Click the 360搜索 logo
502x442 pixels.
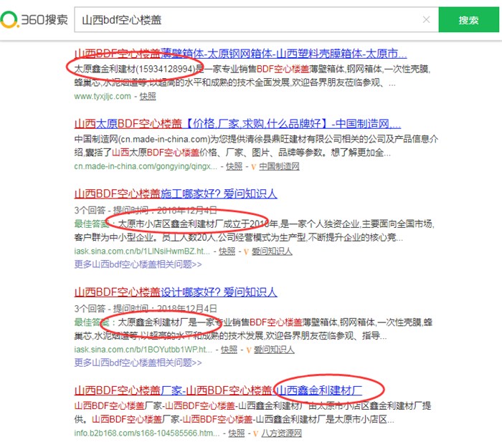coord(34,19)
